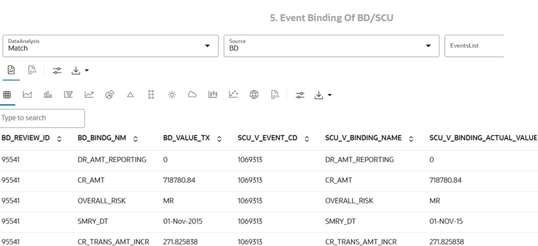Select the BD_BINDG_NM cell DR_AMT_REPORTING
Viewport: 538px width, 246px height.
pos(112,160)
